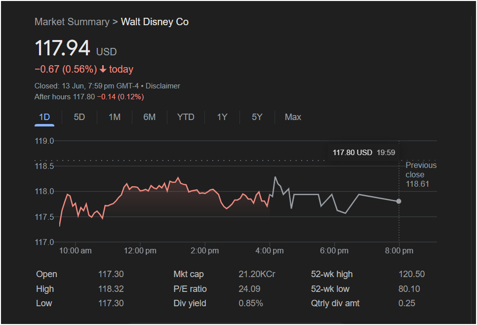The height and width of the screenshot is (325, 477).
Task: Select the 1D time range tab
Action: (44, 117)
